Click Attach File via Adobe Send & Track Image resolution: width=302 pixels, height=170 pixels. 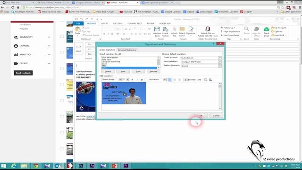point(208,32)
